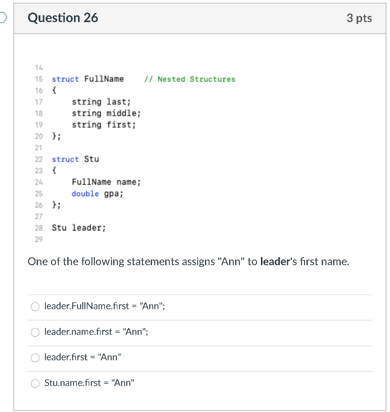Click the Question 26 heading

63,18
